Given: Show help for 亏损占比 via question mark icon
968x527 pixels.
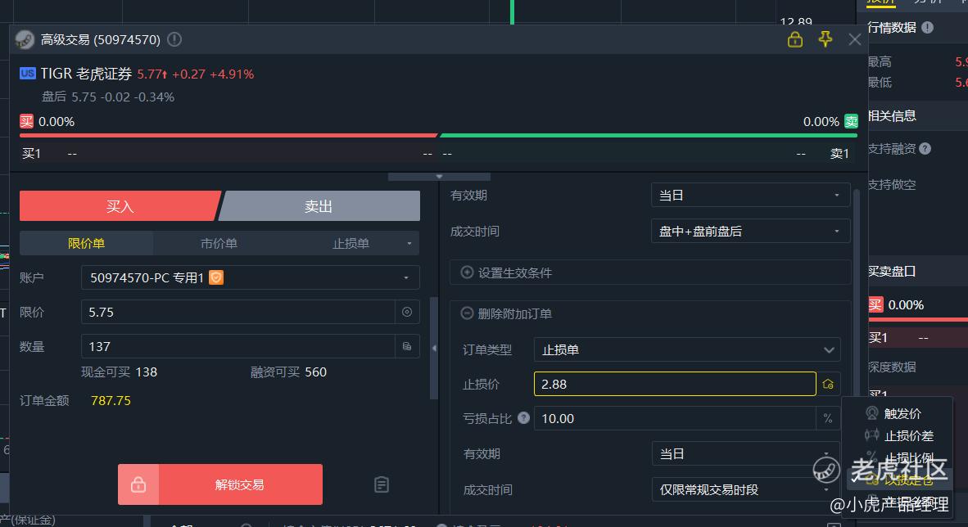Looking at the screenshot, I should pos(523,418).
